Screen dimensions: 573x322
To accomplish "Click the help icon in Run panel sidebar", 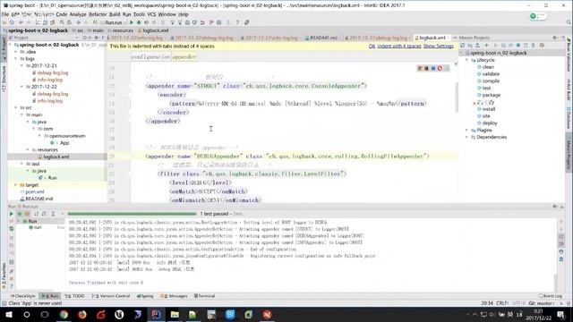I will pyautogui.click(x=12, y=286).
